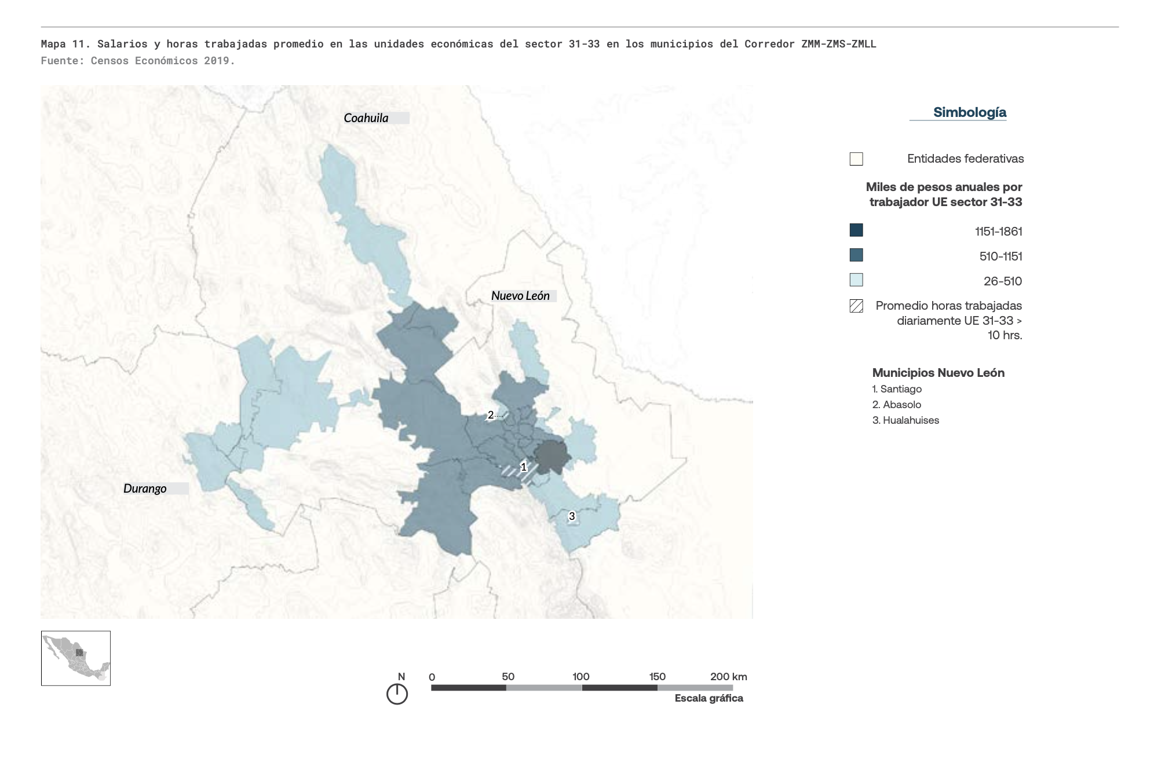Click the '1151-1861' legend value
This screenshot has width=1154, height=763.
[999, 232]
